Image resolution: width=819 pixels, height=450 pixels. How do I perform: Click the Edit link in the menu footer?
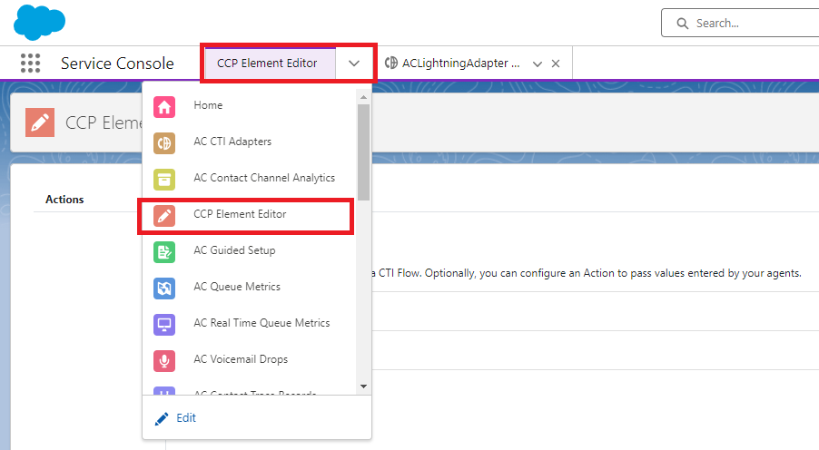click(x=186, y=418)
